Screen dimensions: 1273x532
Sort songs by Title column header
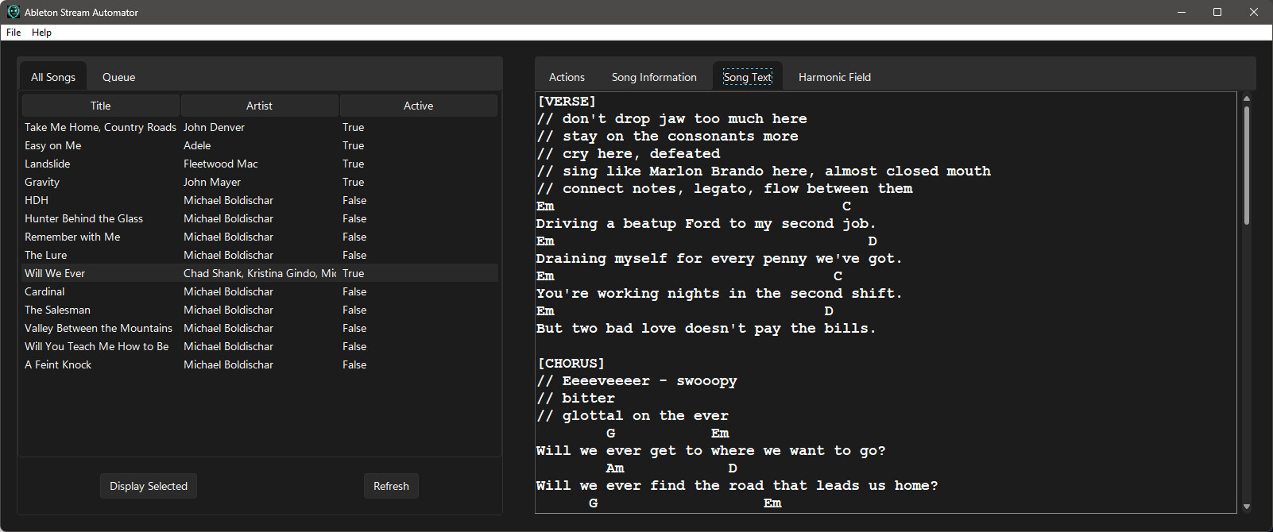click(x=101, y=106)
